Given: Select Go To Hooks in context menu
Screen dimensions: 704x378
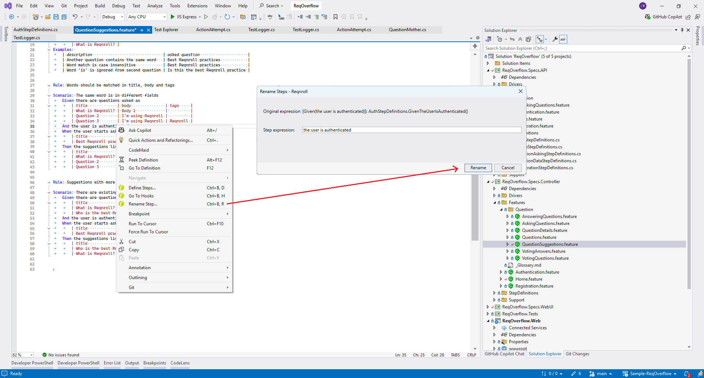Looking at the screenshot, I should coord(174,196).
